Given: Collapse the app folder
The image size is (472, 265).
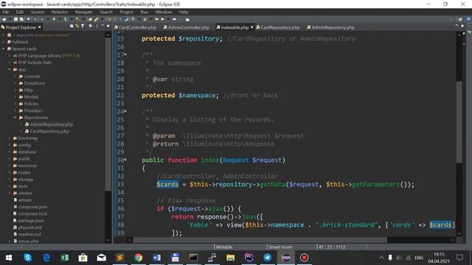Looking at the screenshot, I should pyautogui.click(x=10, y=69).
